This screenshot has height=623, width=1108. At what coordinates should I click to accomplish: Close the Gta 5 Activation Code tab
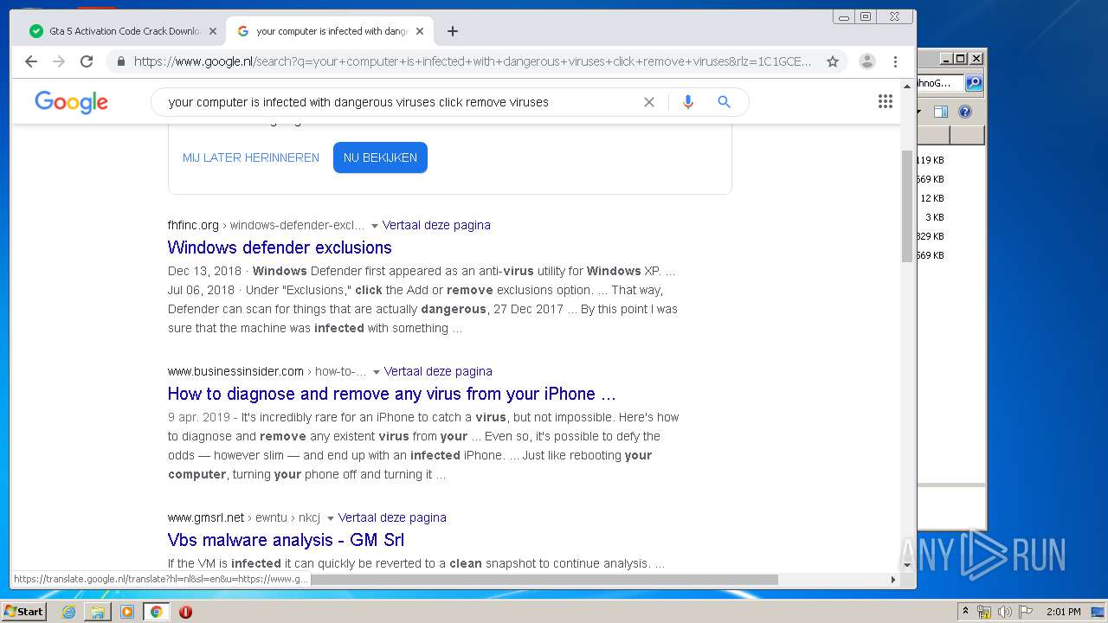[x=213, y=31]
